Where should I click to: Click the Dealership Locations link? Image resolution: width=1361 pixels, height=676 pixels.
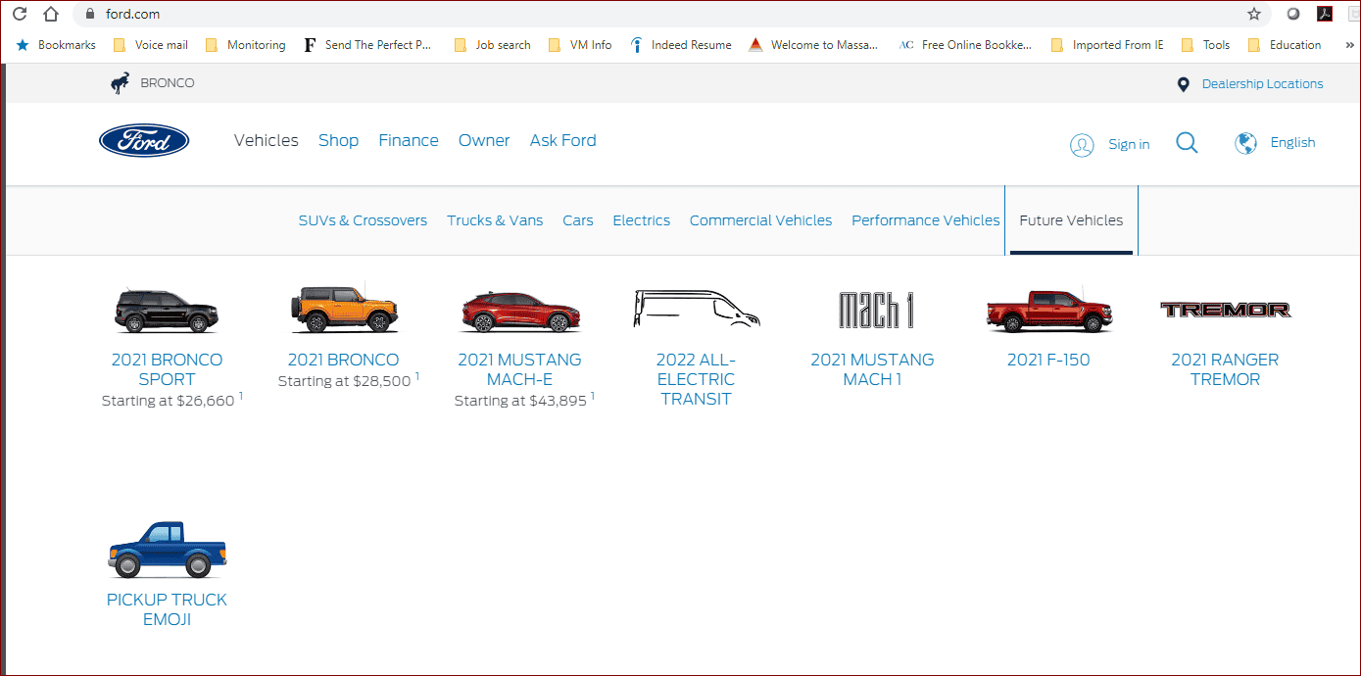[1262, 84]
